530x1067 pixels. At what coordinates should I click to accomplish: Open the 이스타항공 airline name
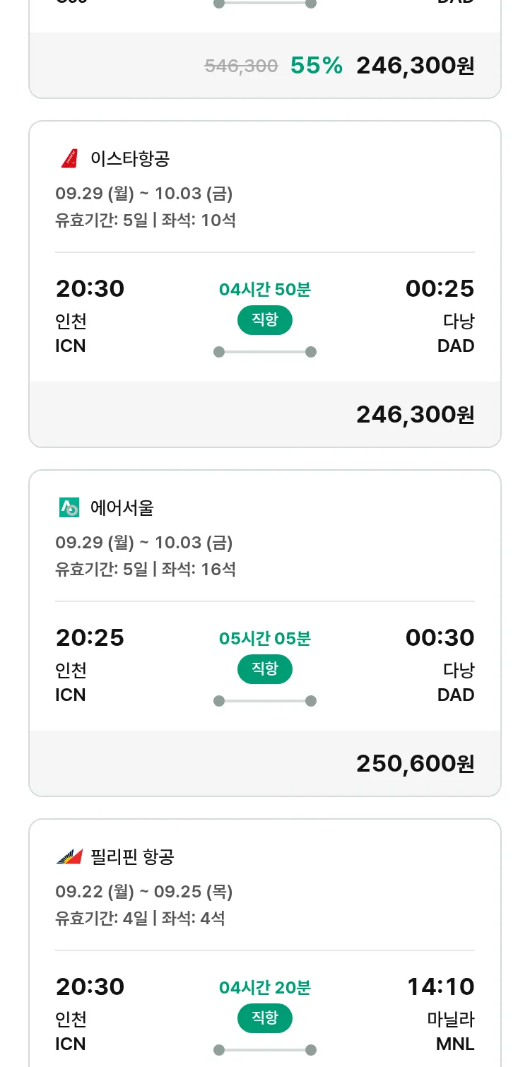pyautogui.click(x=130, y=158)
